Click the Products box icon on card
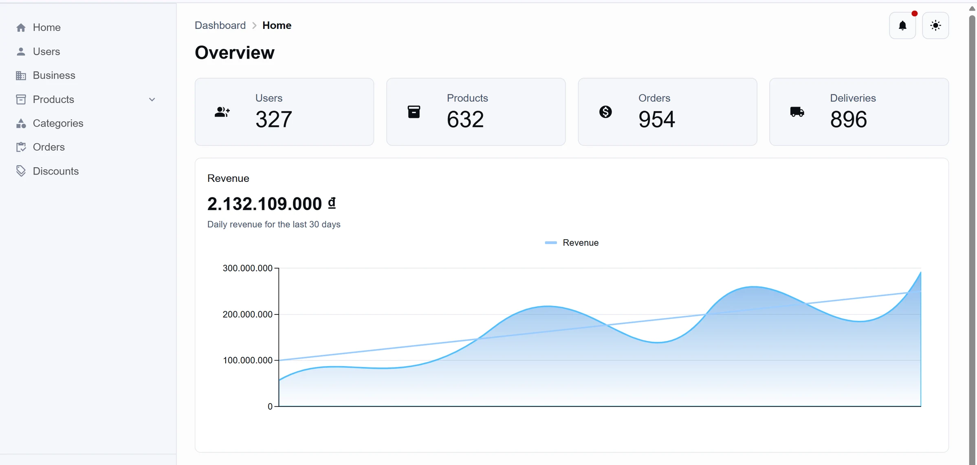The image size is (977, 465). point(414,112)
